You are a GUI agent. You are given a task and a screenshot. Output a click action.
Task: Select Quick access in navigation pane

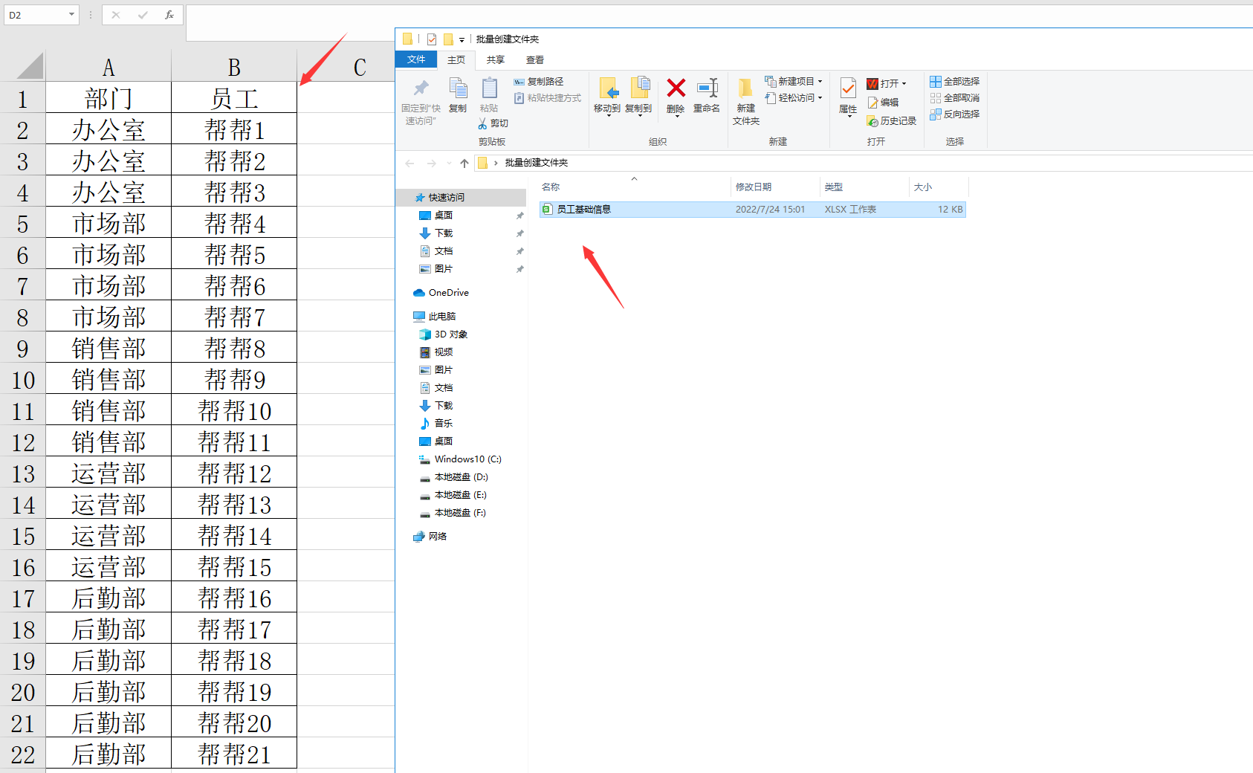(462, 198)
